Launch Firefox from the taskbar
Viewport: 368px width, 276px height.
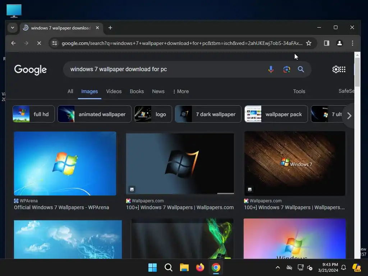click(200, 267)
